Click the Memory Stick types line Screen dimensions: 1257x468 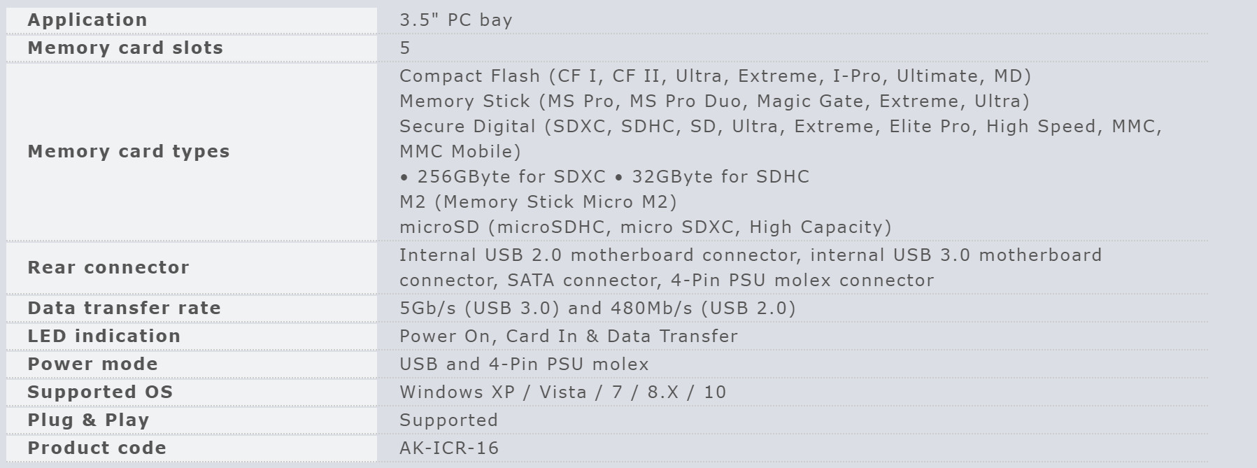[714, 101]
